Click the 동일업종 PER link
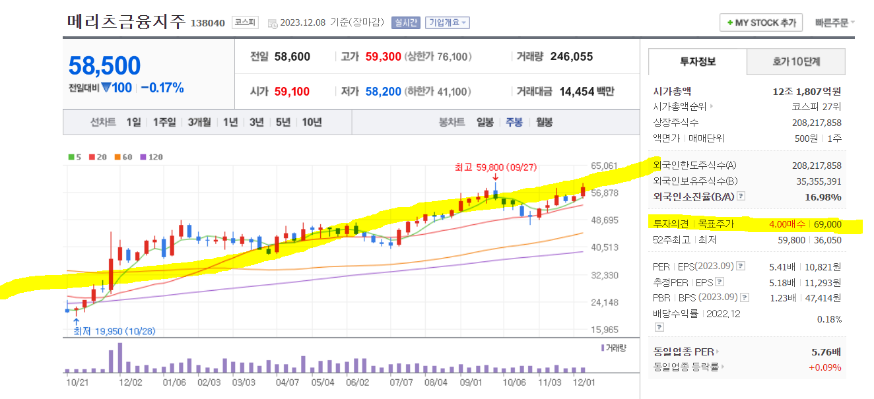The height and width of the screenshot is (399, 874). click(683, 352)
